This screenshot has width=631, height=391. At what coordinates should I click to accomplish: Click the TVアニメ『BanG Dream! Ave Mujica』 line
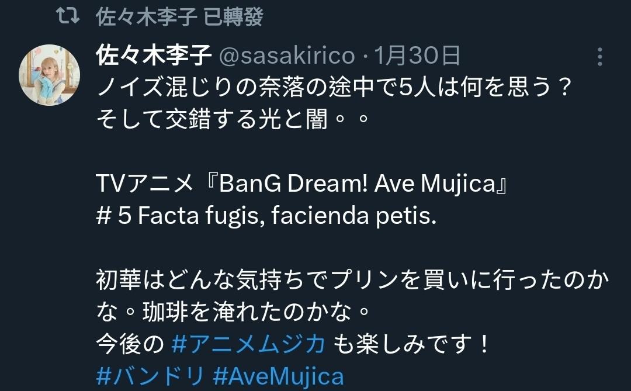click(303, 184)
